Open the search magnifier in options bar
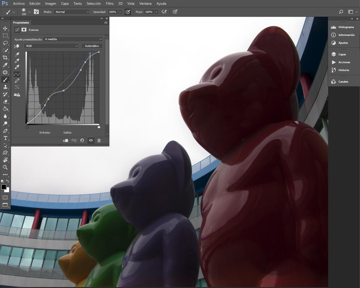This screenshot has width=360, height=288. [341, 12]
